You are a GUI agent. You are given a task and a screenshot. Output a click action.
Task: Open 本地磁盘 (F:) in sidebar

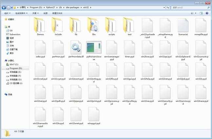tap(15, 76)
